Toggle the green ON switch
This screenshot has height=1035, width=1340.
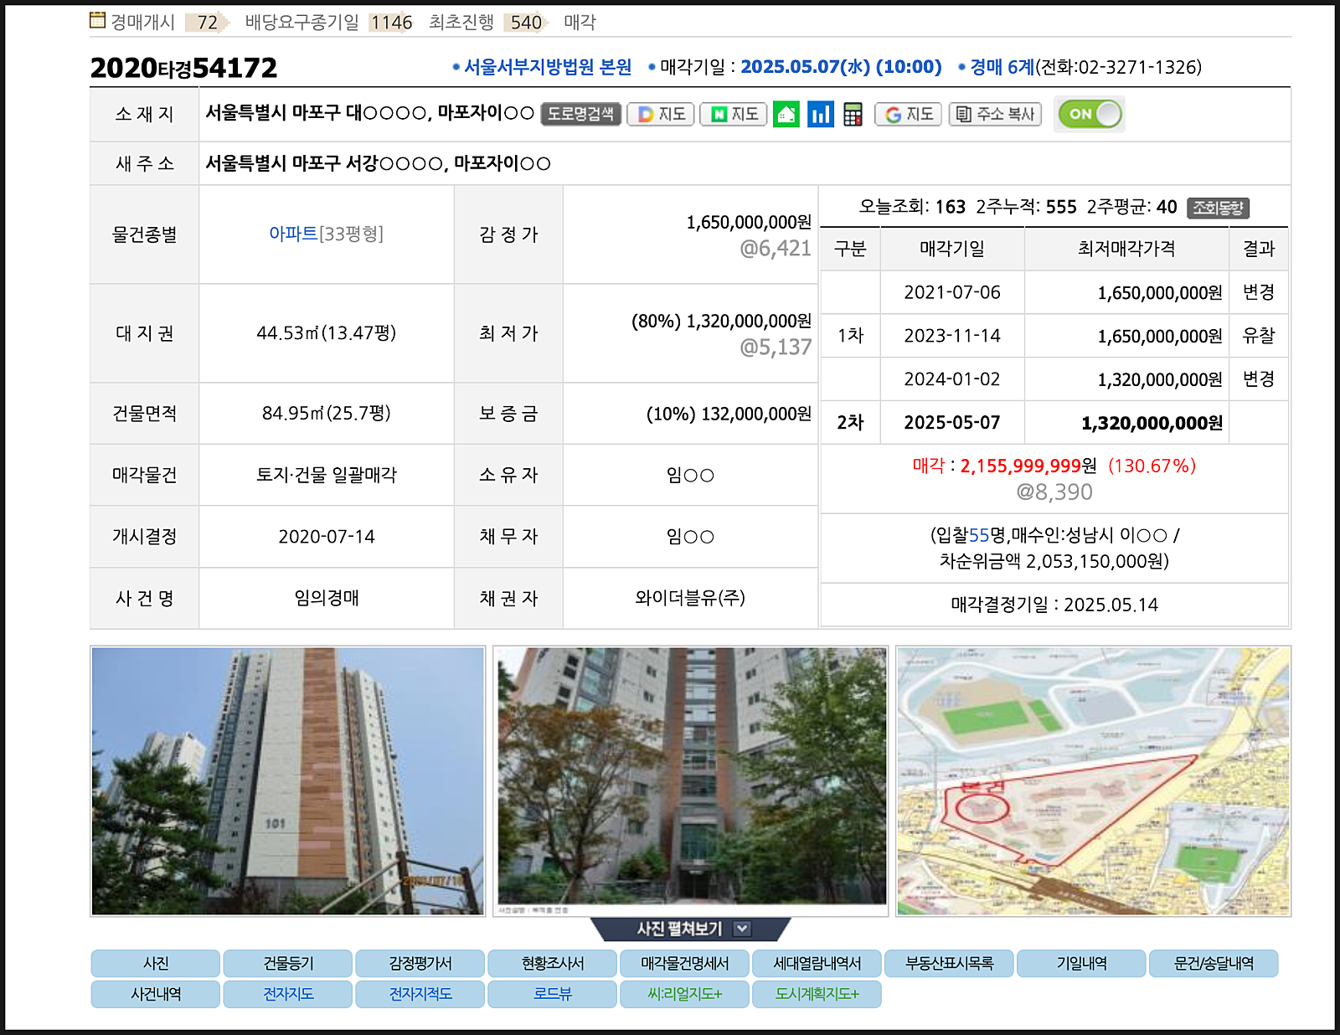click(1090, 114)
